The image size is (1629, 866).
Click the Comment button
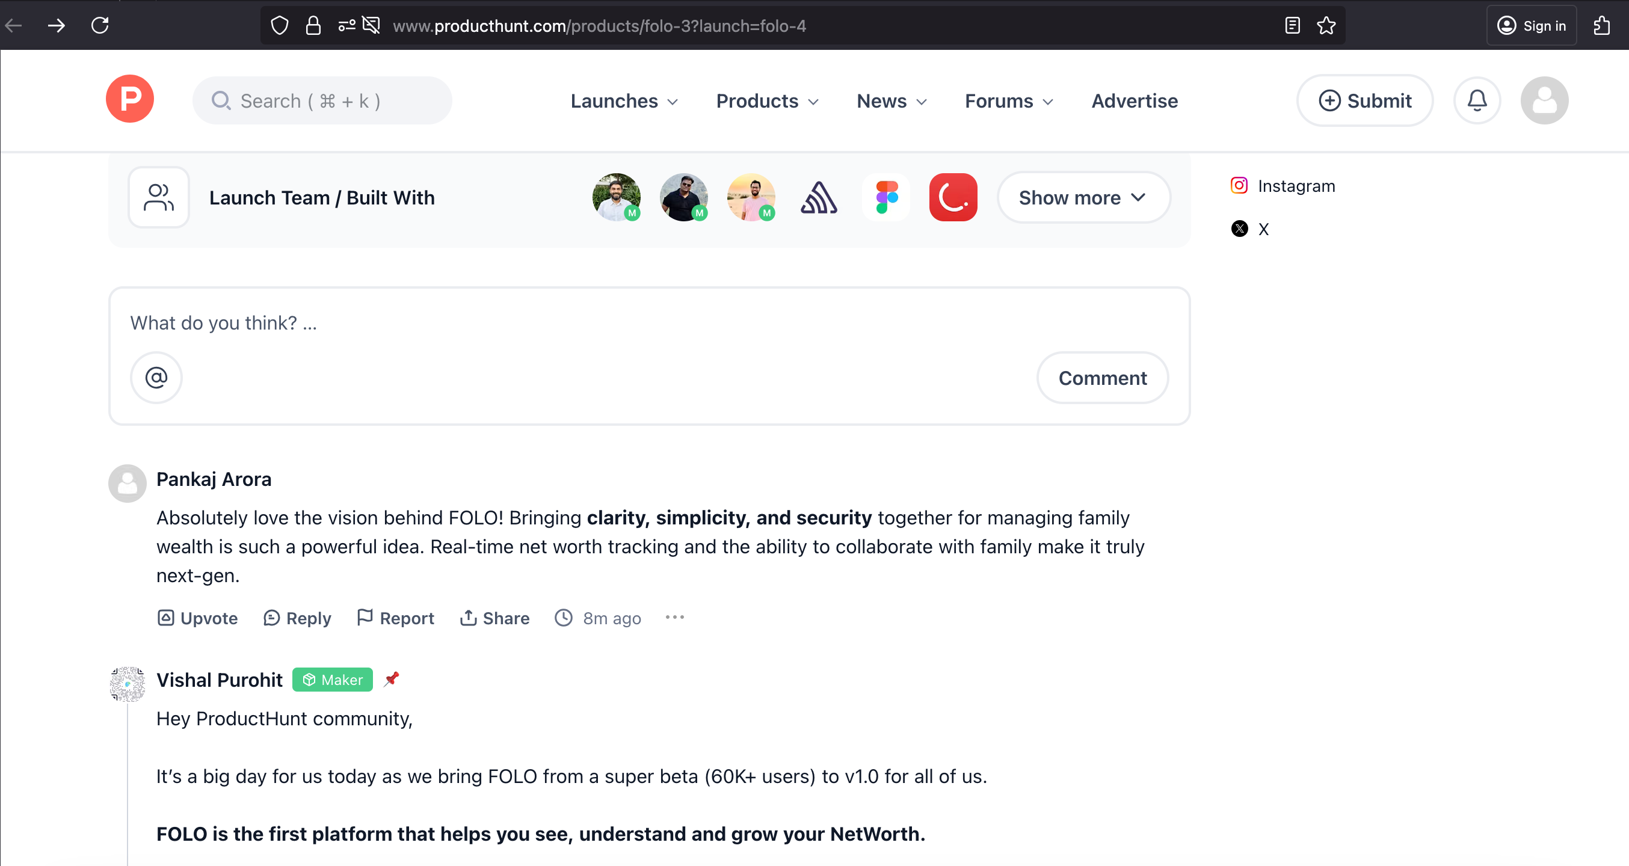(1102, 378)
